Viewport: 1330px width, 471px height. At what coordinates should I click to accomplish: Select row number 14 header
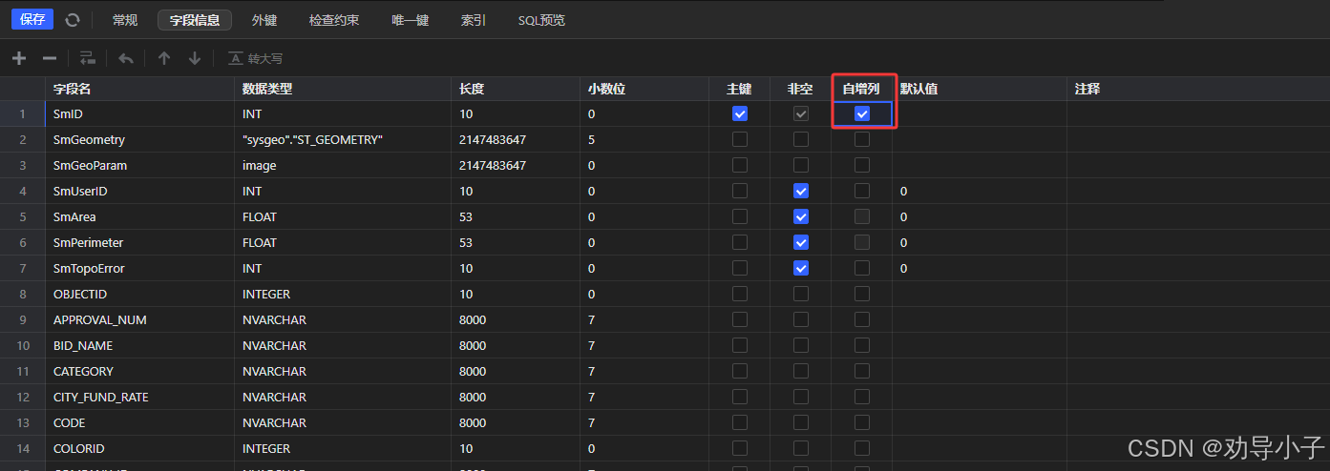pyautogui.click(x=23, y=448)
